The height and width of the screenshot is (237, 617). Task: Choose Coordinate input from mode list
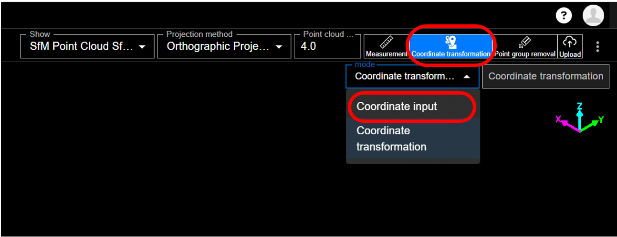click(397, 107)
